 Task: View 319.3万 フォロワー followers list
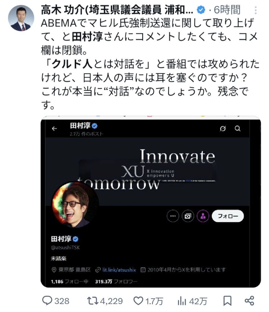(116, 281)
